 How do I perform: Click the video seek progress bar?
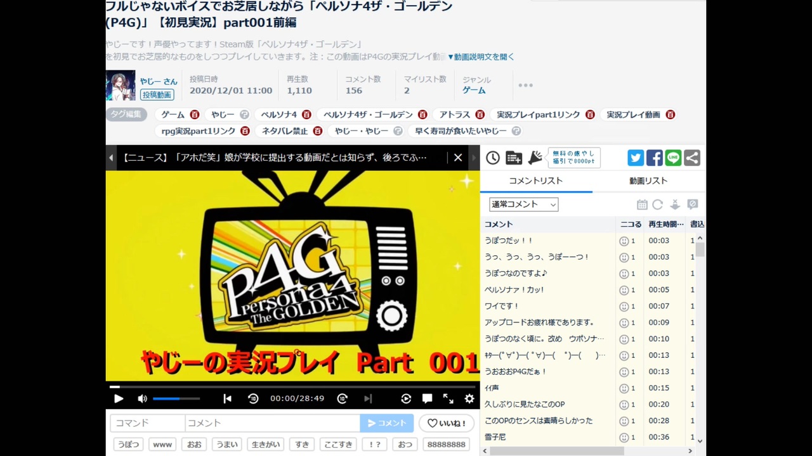pos(292,386)
